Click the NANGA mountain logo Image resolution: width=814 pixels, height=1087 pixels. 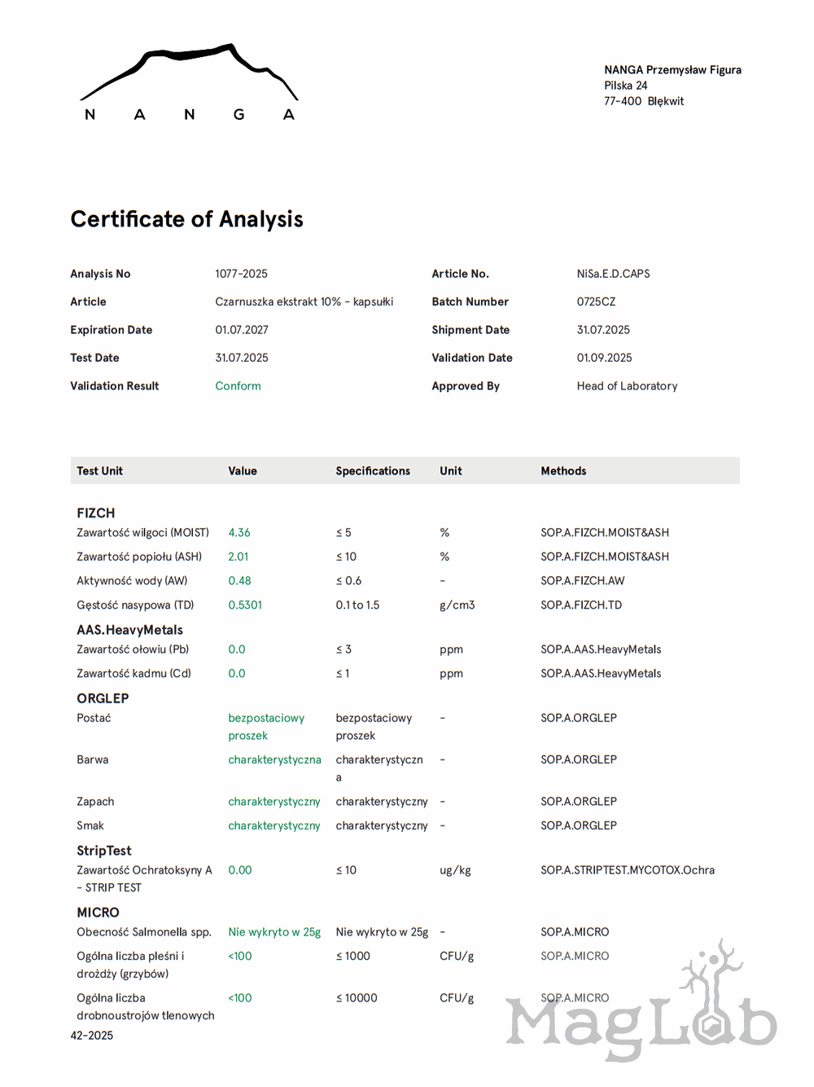pos(189,83)
